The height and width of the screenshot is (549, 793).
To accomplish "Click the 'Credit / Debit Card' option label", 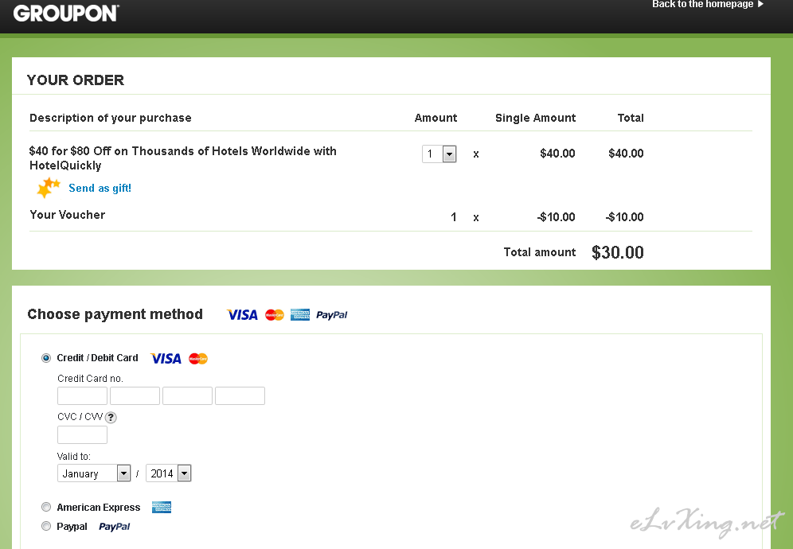I will [97, 358].
